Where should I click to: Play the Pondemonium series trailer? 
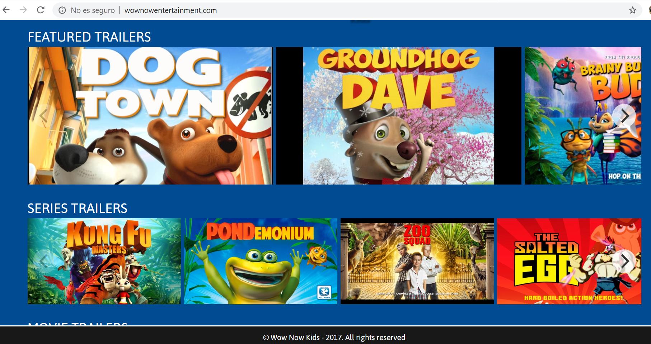point(261,261)
